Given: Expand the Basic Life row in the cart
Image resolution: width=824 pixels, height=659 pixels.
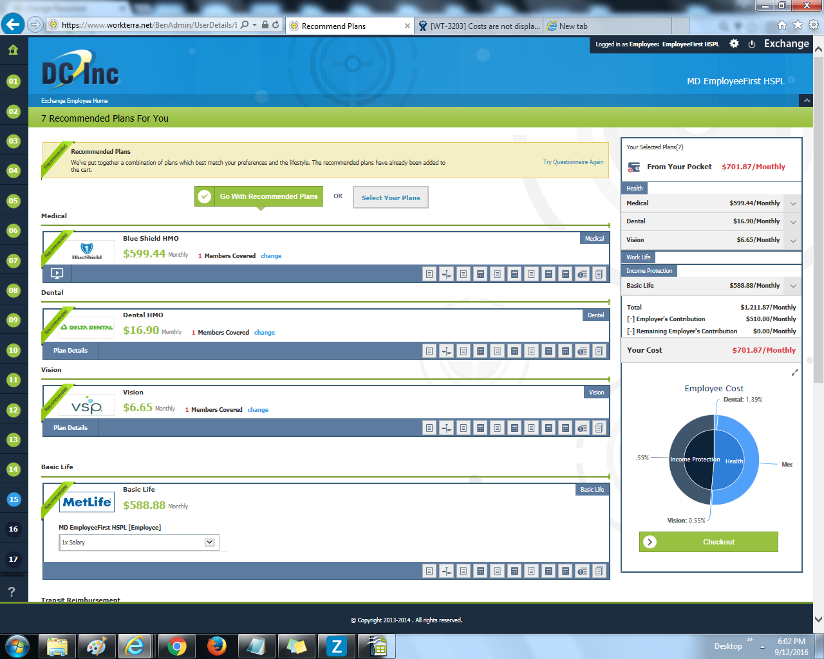Looking at the screenshot, I should click(793, 286).
